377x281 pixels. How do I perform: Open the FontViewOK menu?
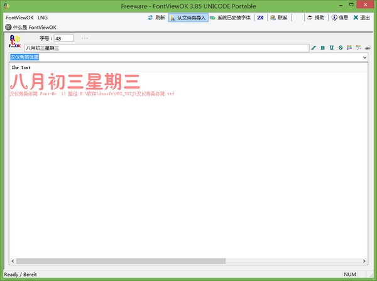[19, 18]
